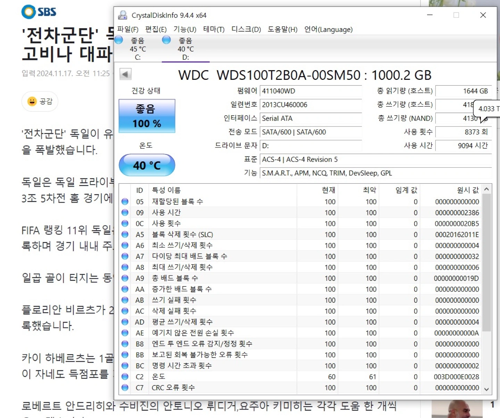Click the 표준 field ACS-4 Revision 5
This screenshot has height=418, width=500.
(x=376, y=159)
